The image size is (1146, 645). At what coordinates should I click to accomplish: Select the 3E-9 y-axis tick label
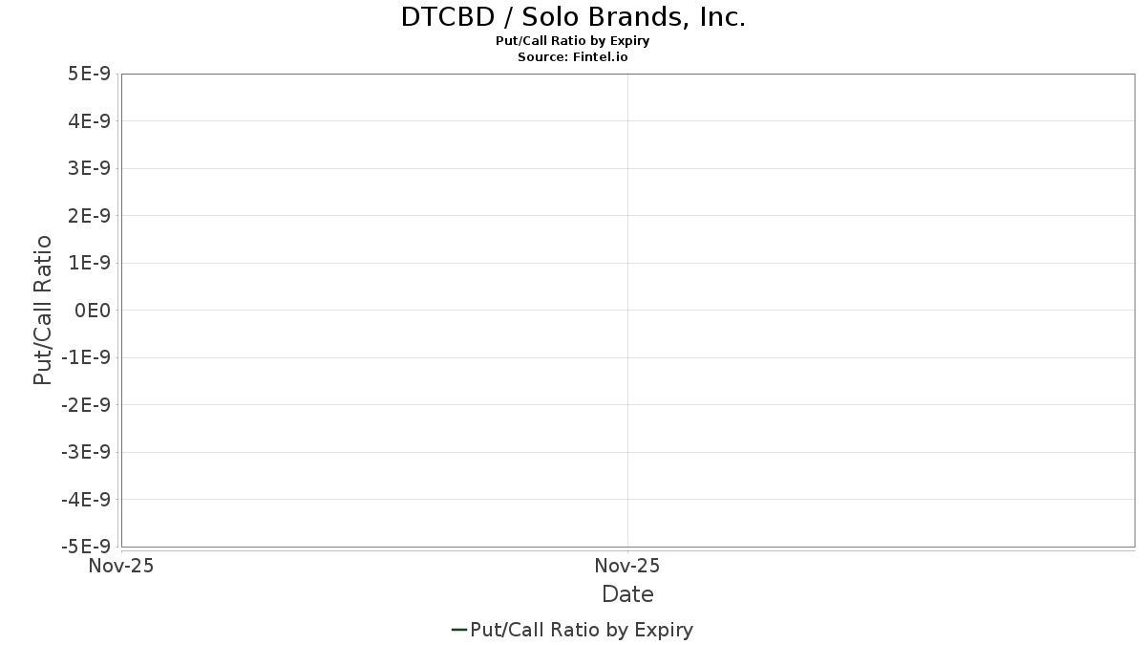click(88, 169)
